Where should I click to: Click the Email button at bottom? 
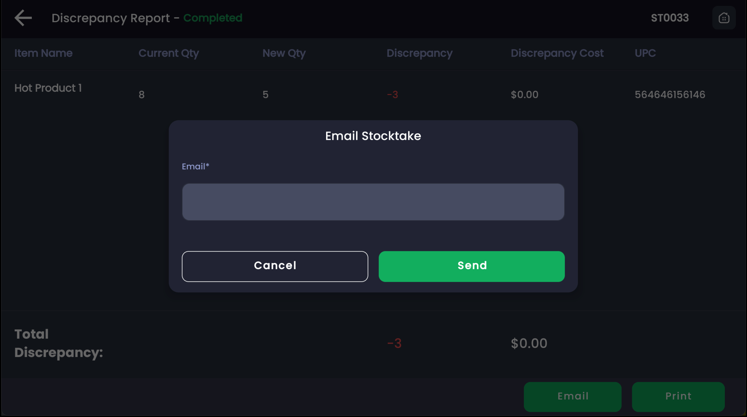pyautogui.click(x=572, y=396)
